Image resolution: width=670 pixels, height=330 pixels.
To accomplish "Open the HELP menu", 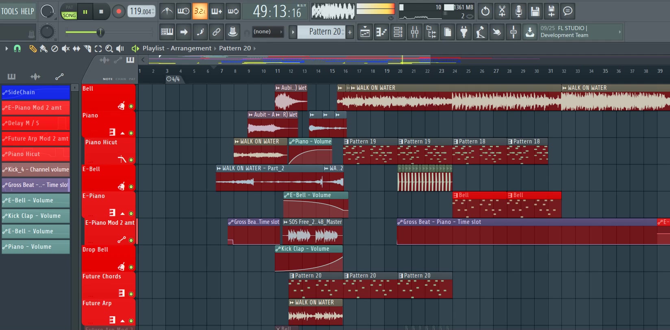I will pos(27,11).
